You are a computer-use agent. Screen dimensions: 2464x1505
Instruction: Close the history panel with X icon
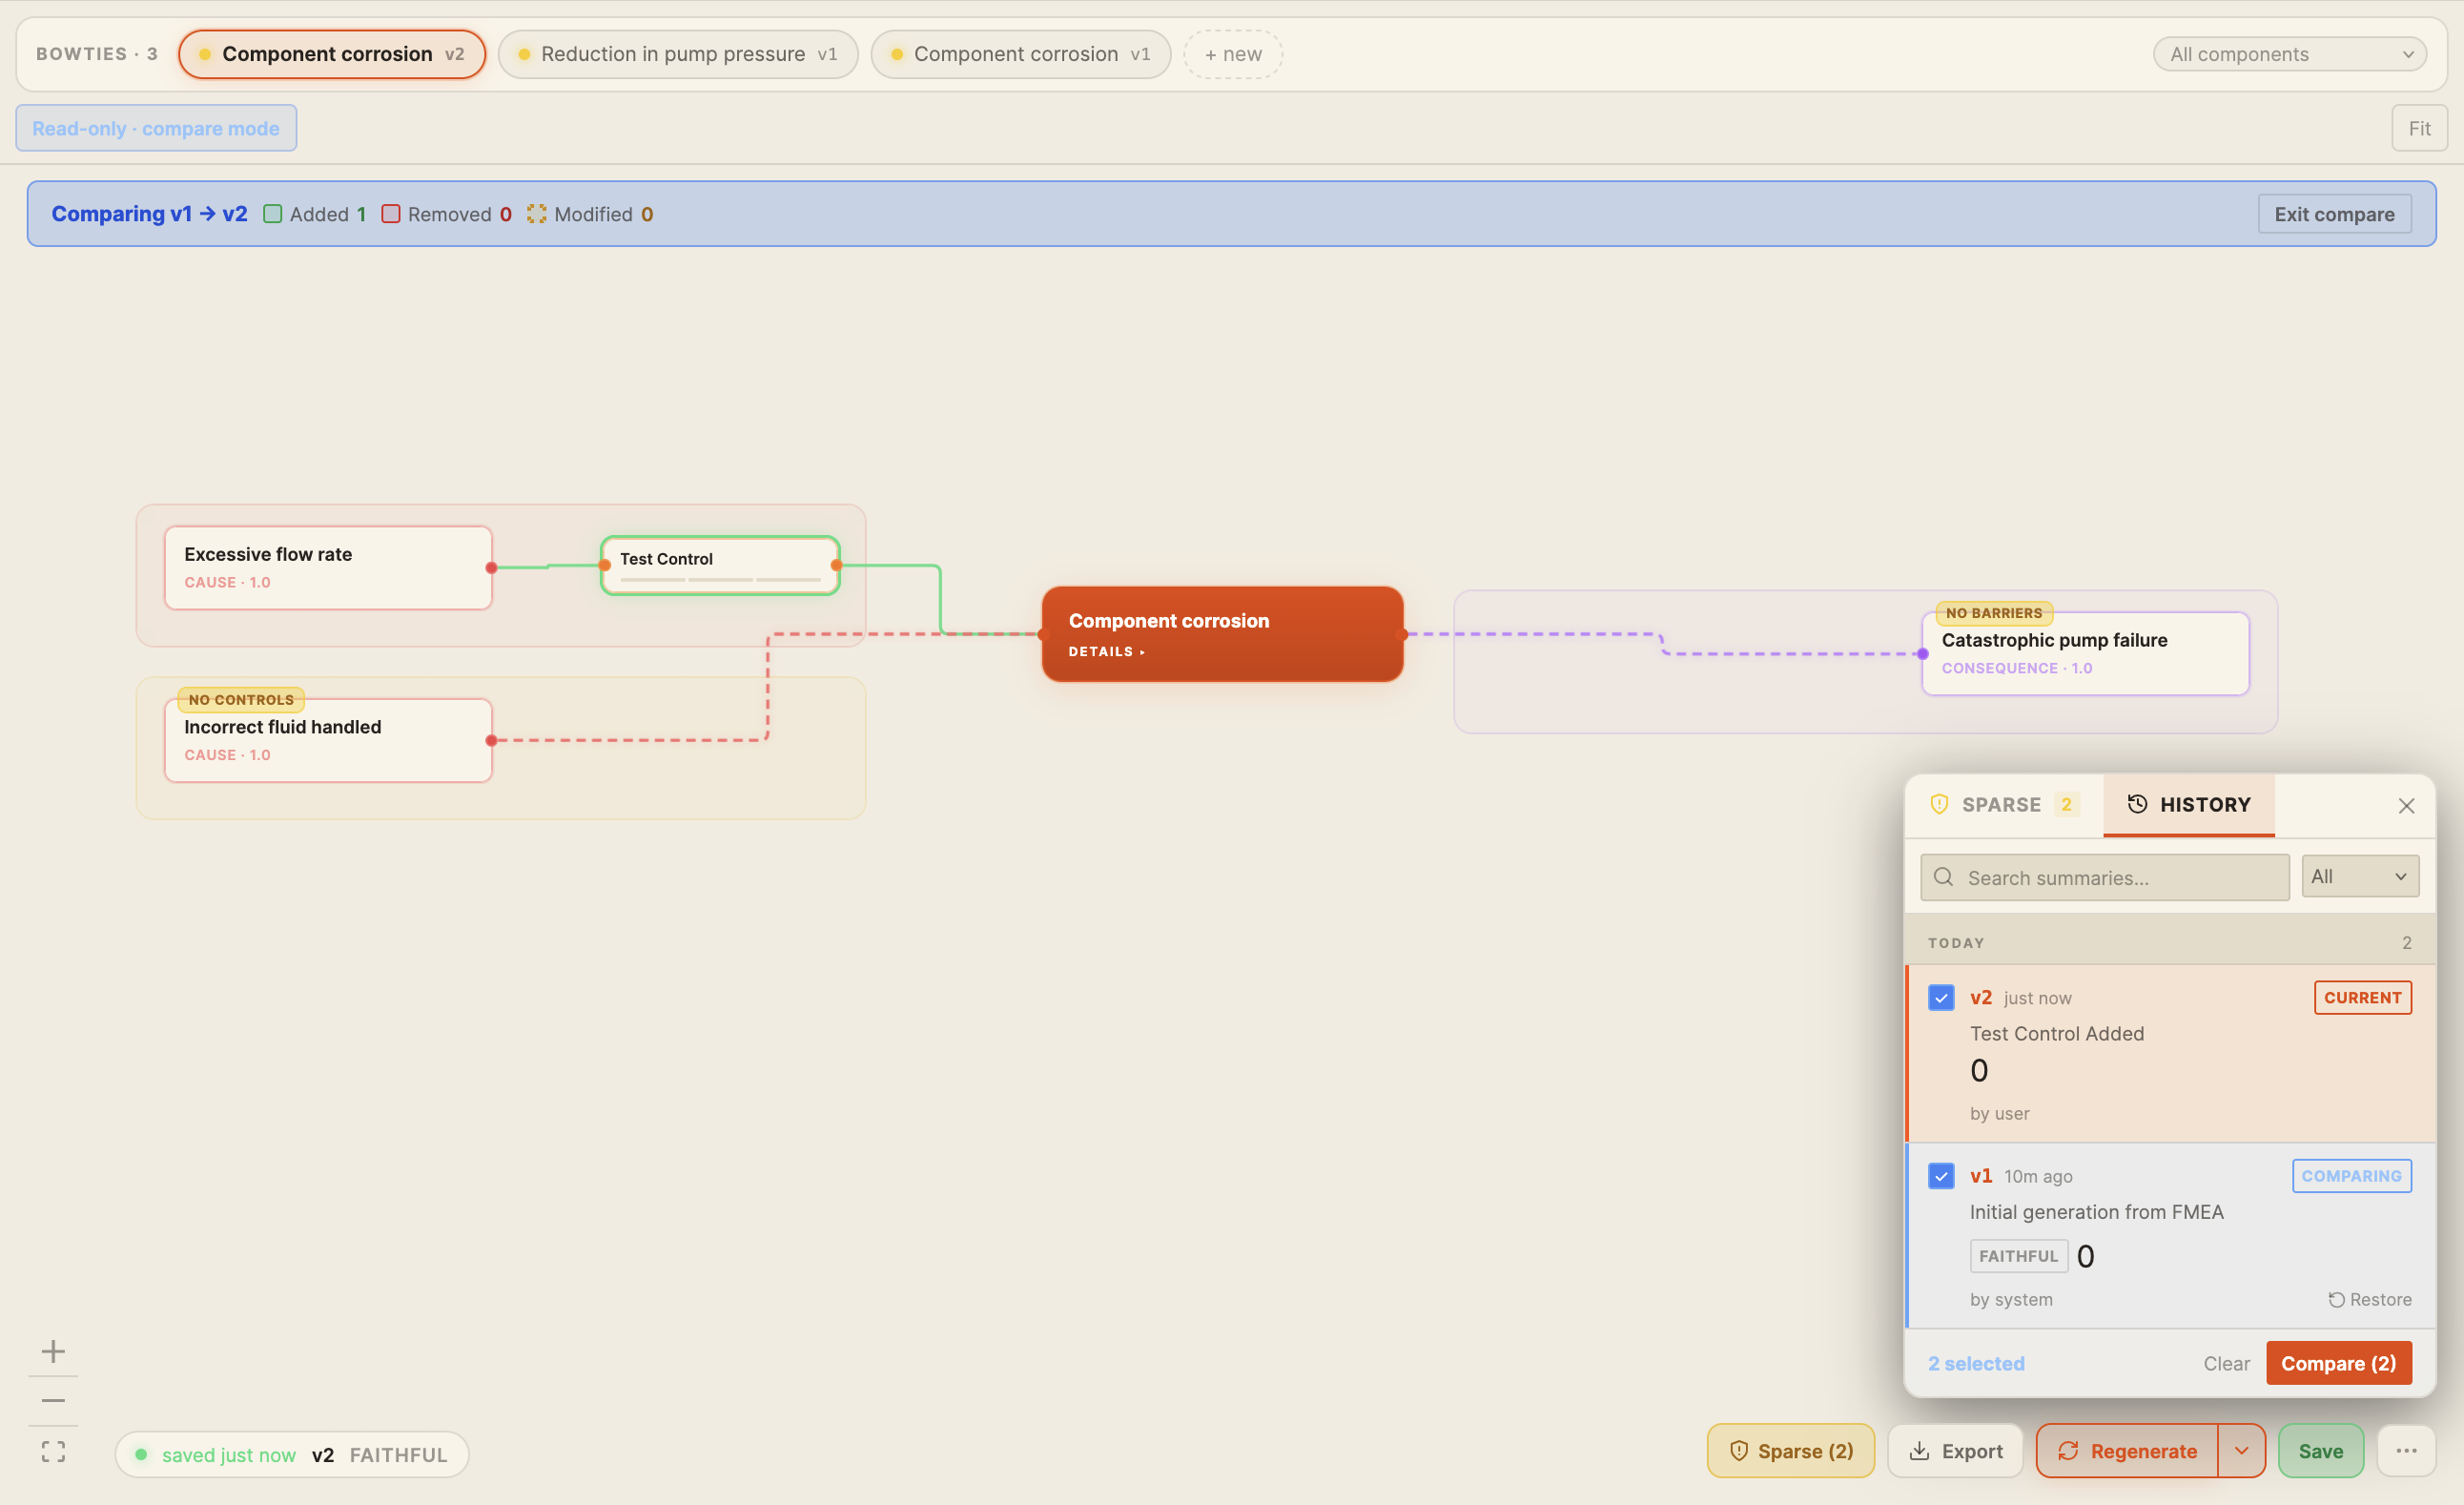click(2406, 806)
